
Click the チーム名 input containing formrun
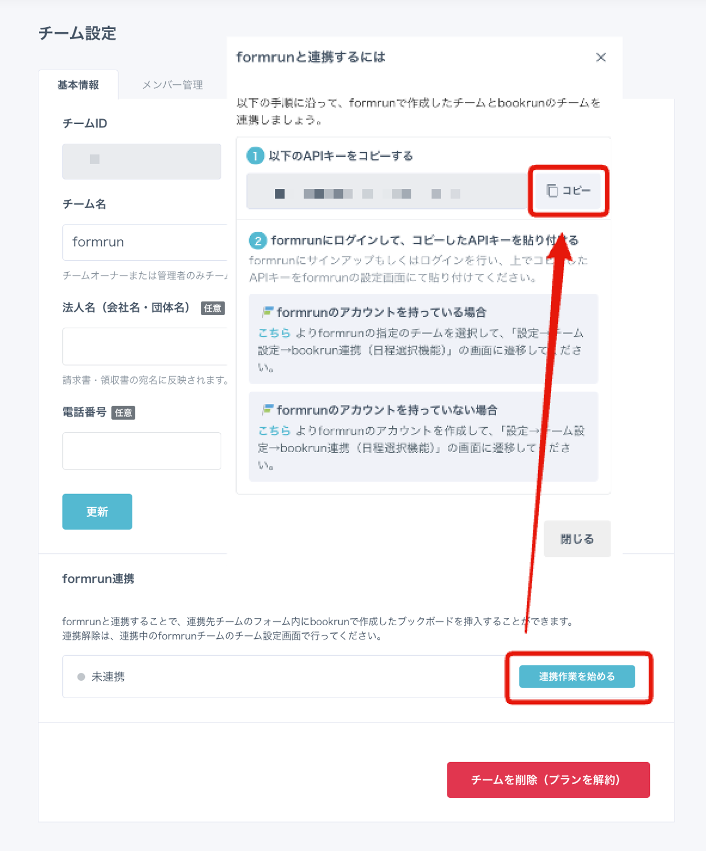(x=145, y=242)
